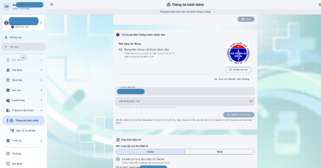Click the Kho dược box icon
Viewport: 321px width, 168px height.
click(x=8, y=70)
